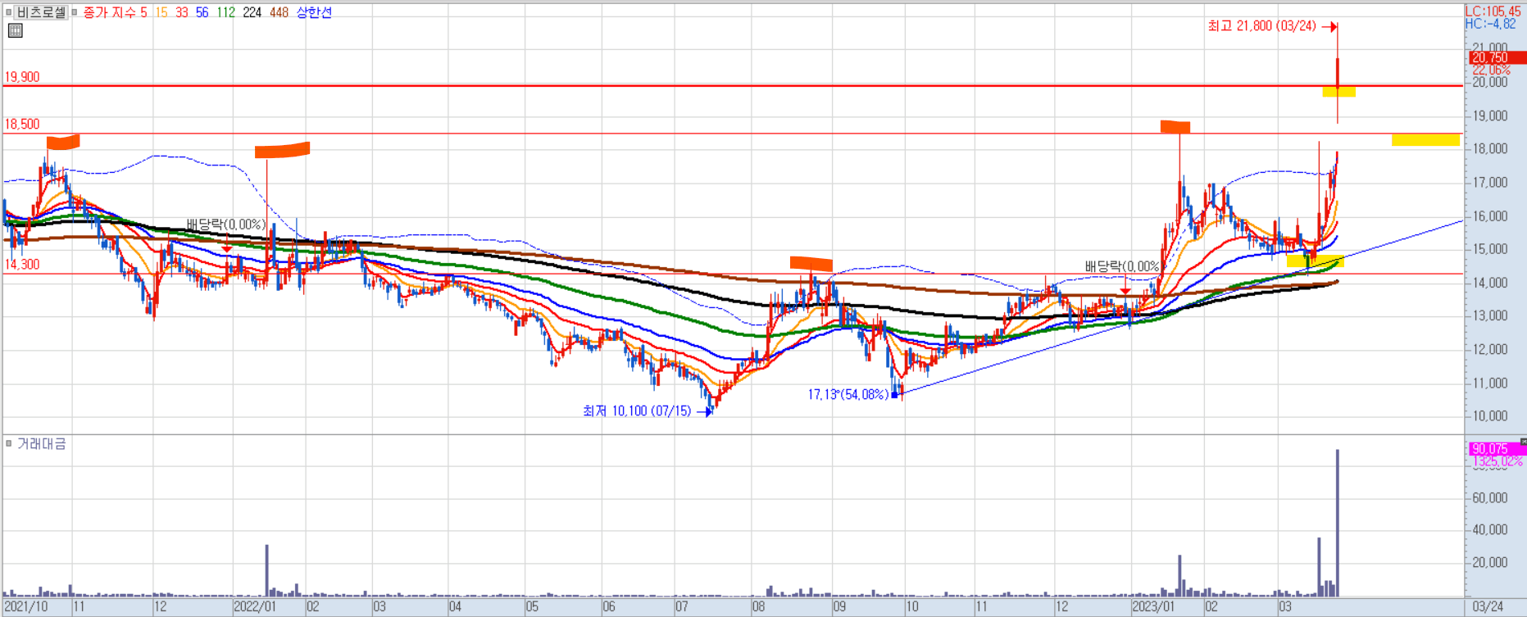Screen dimensions: 1527x617
Task: Click the 2021/10 date axis label
Action: click(25, 607)
